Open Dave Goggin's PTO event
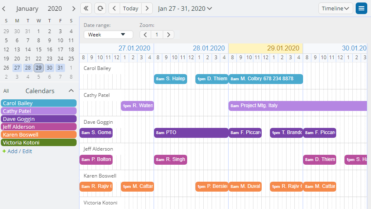The image size is (371, 209). [191, 132]
